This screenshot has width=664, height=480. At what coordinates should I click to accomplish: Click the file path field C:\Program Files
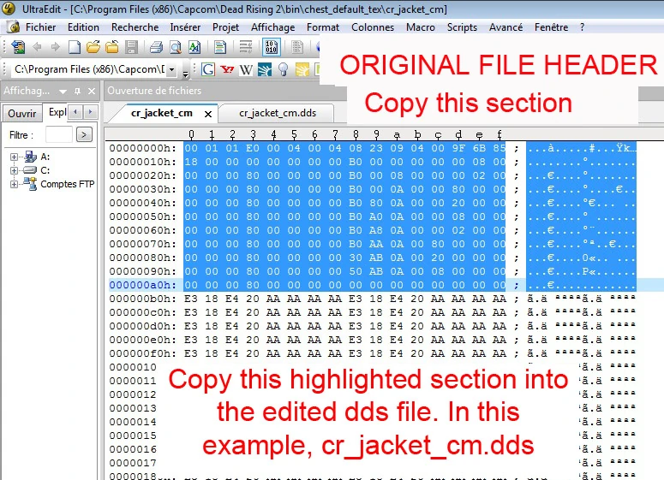coord(90,69)
